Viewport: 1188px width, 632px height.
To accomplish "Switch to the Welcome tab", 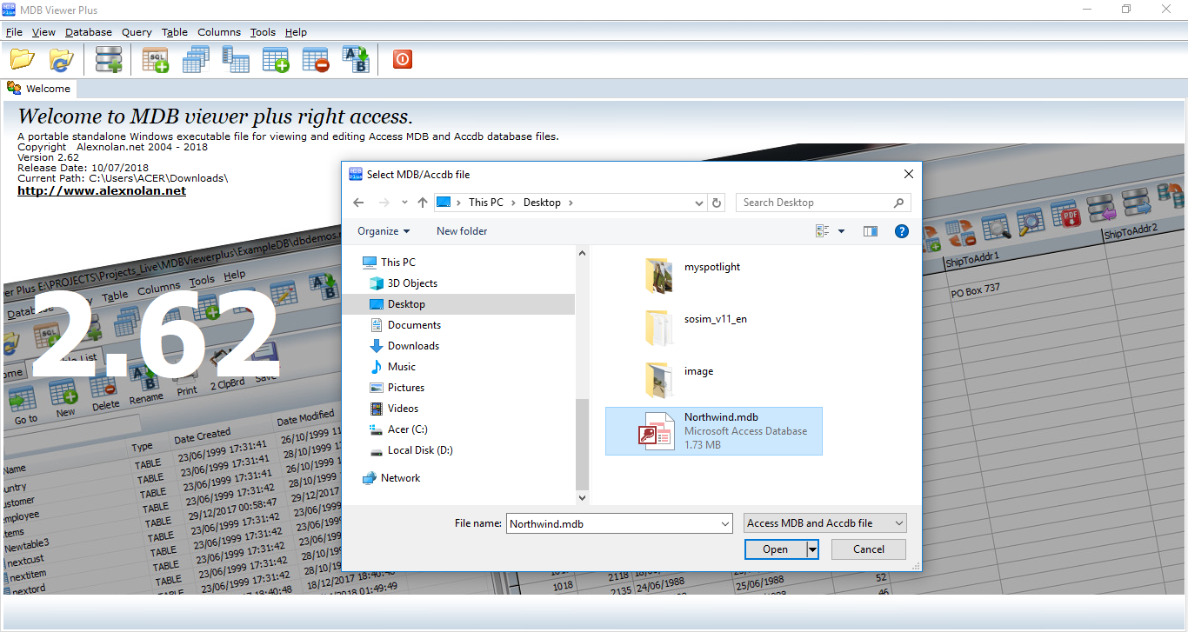I will pyautogui.click(x=39, y=89).
